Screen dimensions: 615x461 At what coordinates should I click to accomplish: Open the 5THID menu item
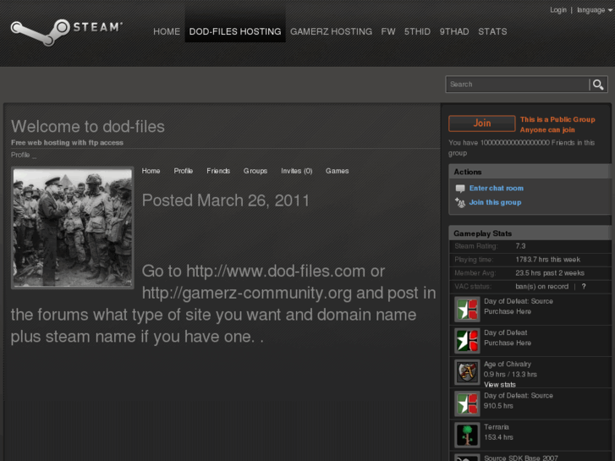click(417, 31)
